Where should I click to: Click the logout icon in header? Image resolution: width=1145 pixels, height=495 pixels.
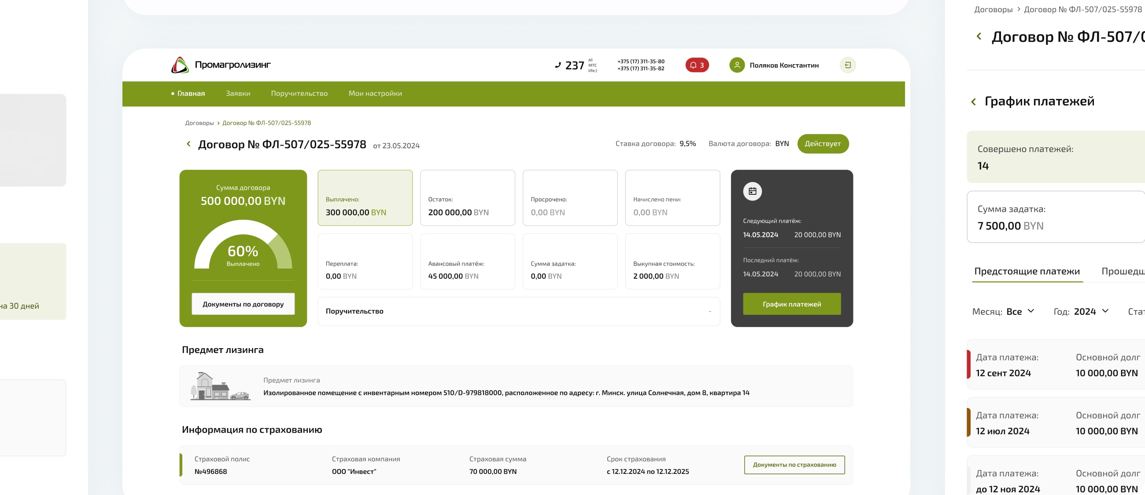pos(847,65)
